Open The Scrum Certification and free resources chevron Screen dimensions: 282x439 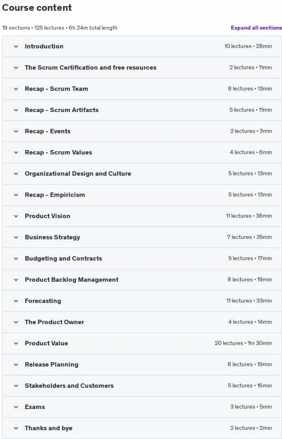click(x=16, y=68)
